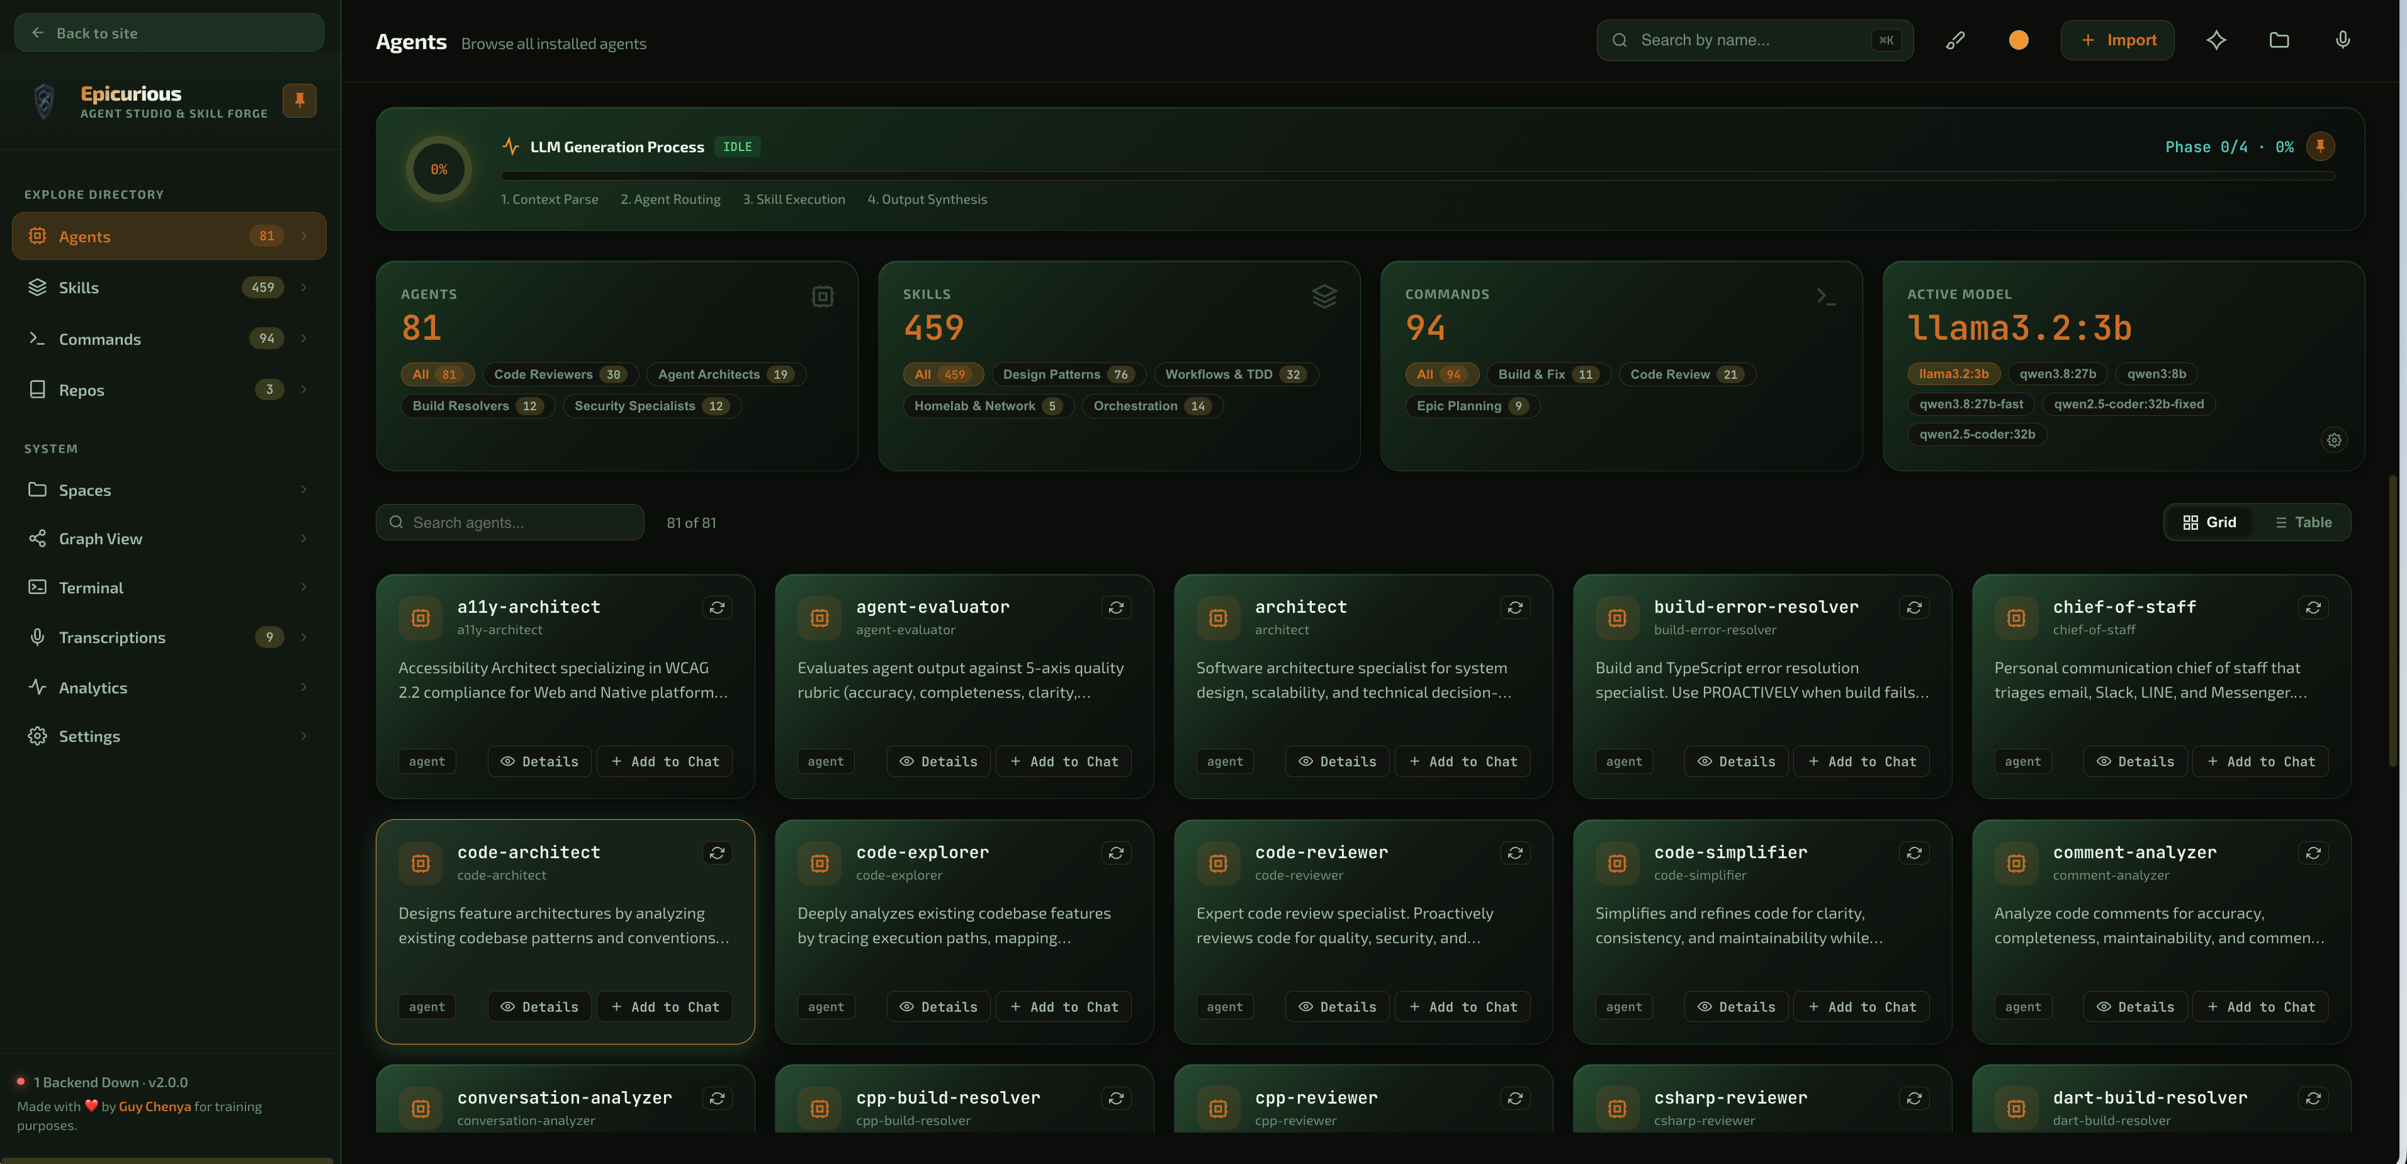Image resolution: width=2407 pixels, height=1164 pixels.
Task: Click the orange circle color swatch
Action: (x=2018, y=40)
